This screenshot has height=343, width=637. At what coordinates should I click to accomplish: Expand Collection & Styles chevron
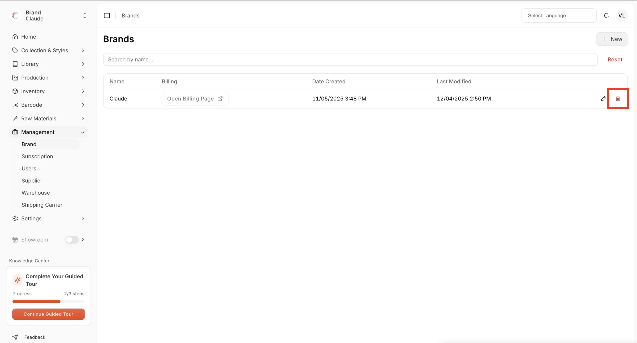tap(83, 50)
